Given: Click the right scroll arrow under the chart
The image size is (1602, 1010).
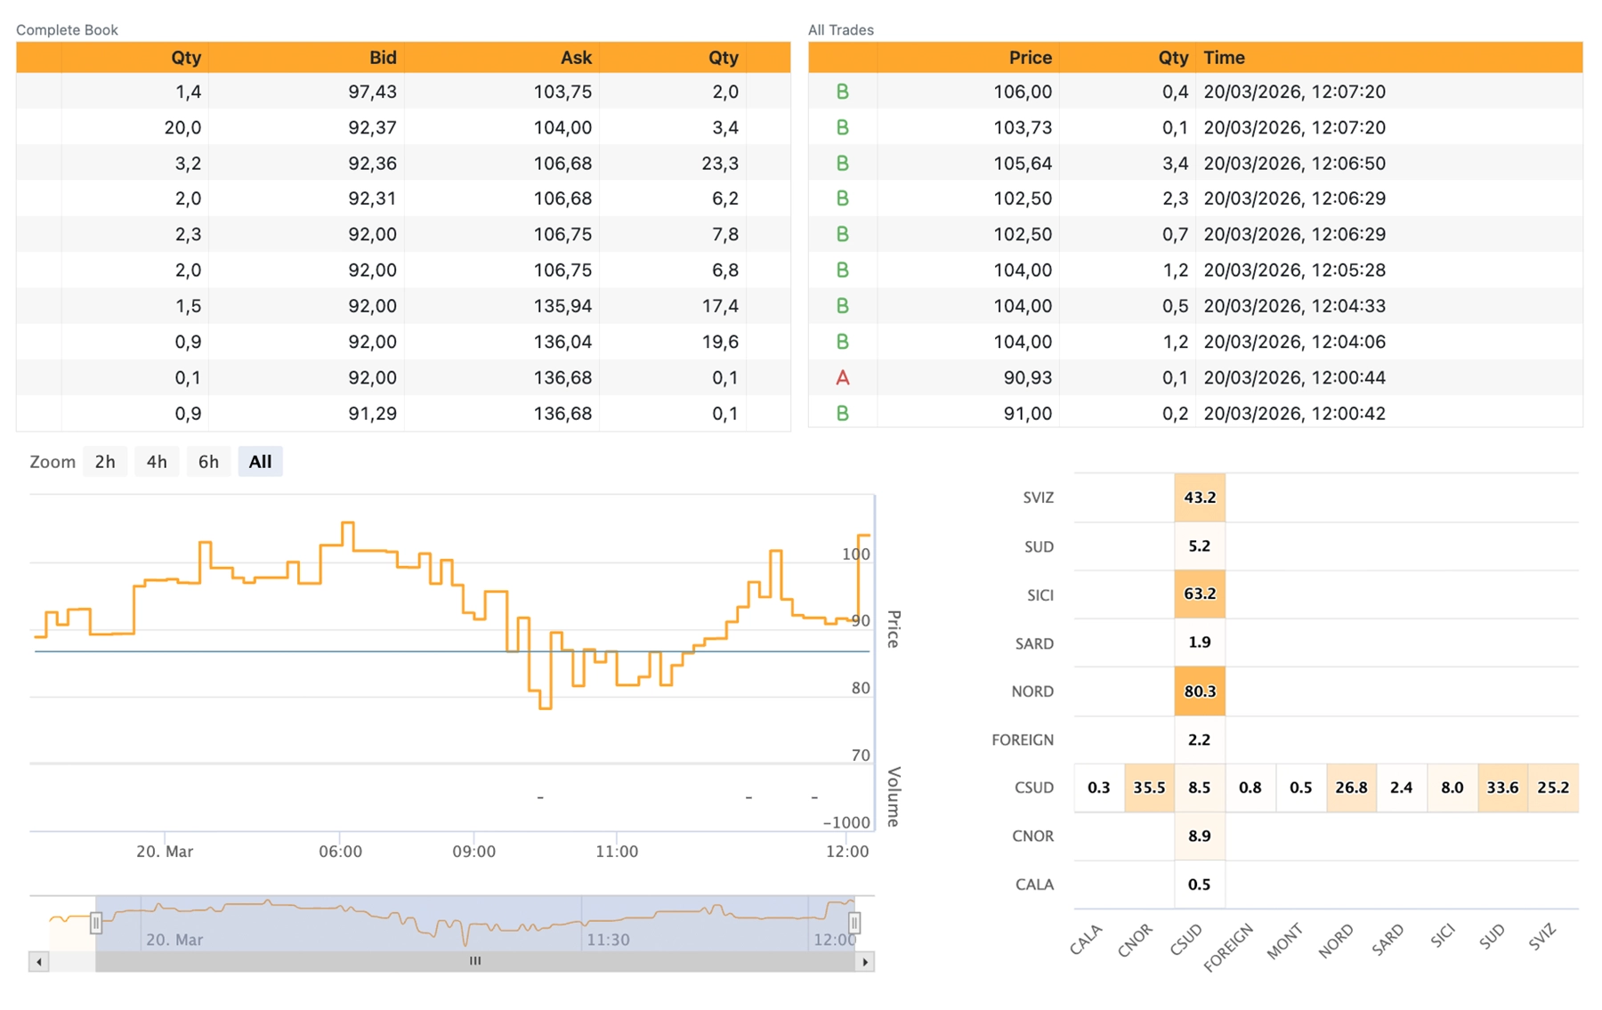Looking at the screenshot, I should click(x=864, y=962).
